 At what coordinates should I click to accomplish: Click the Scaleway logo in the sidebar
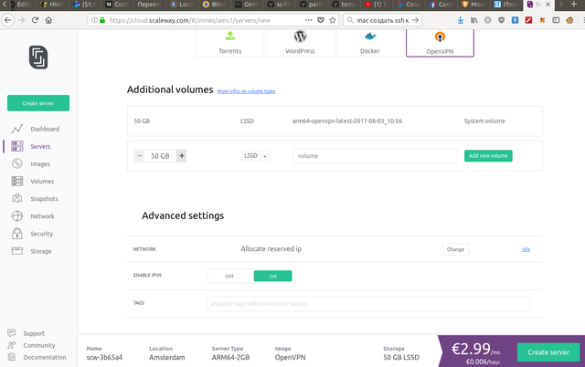pos(38,58)
